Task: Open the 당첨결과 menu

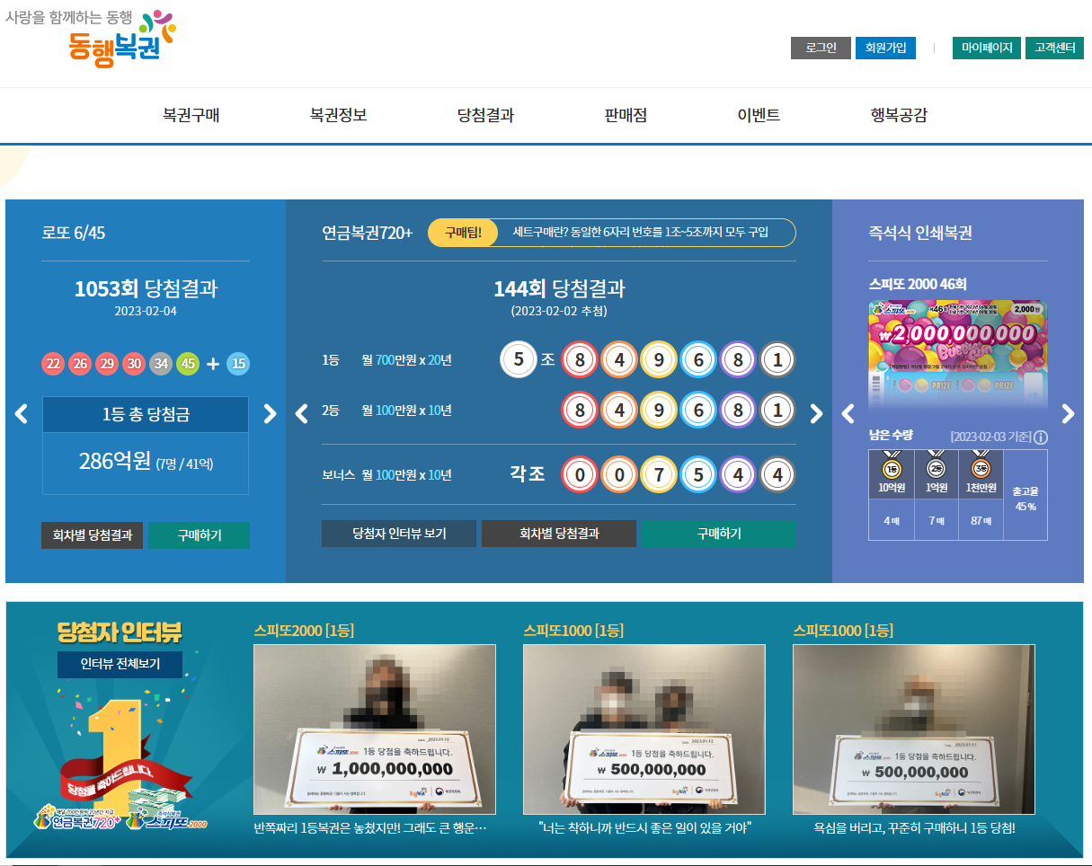Action: pos(486,115)
